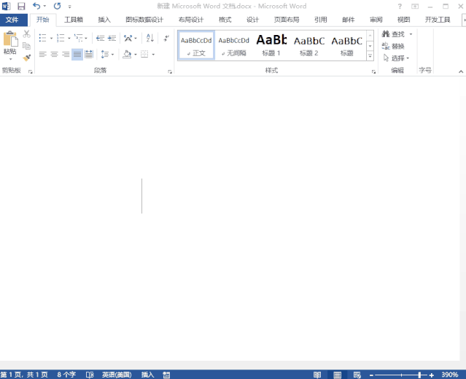Click the shading paint bucket icon
The width and height of the screenshot is (466, 379).
coord(127,55)
